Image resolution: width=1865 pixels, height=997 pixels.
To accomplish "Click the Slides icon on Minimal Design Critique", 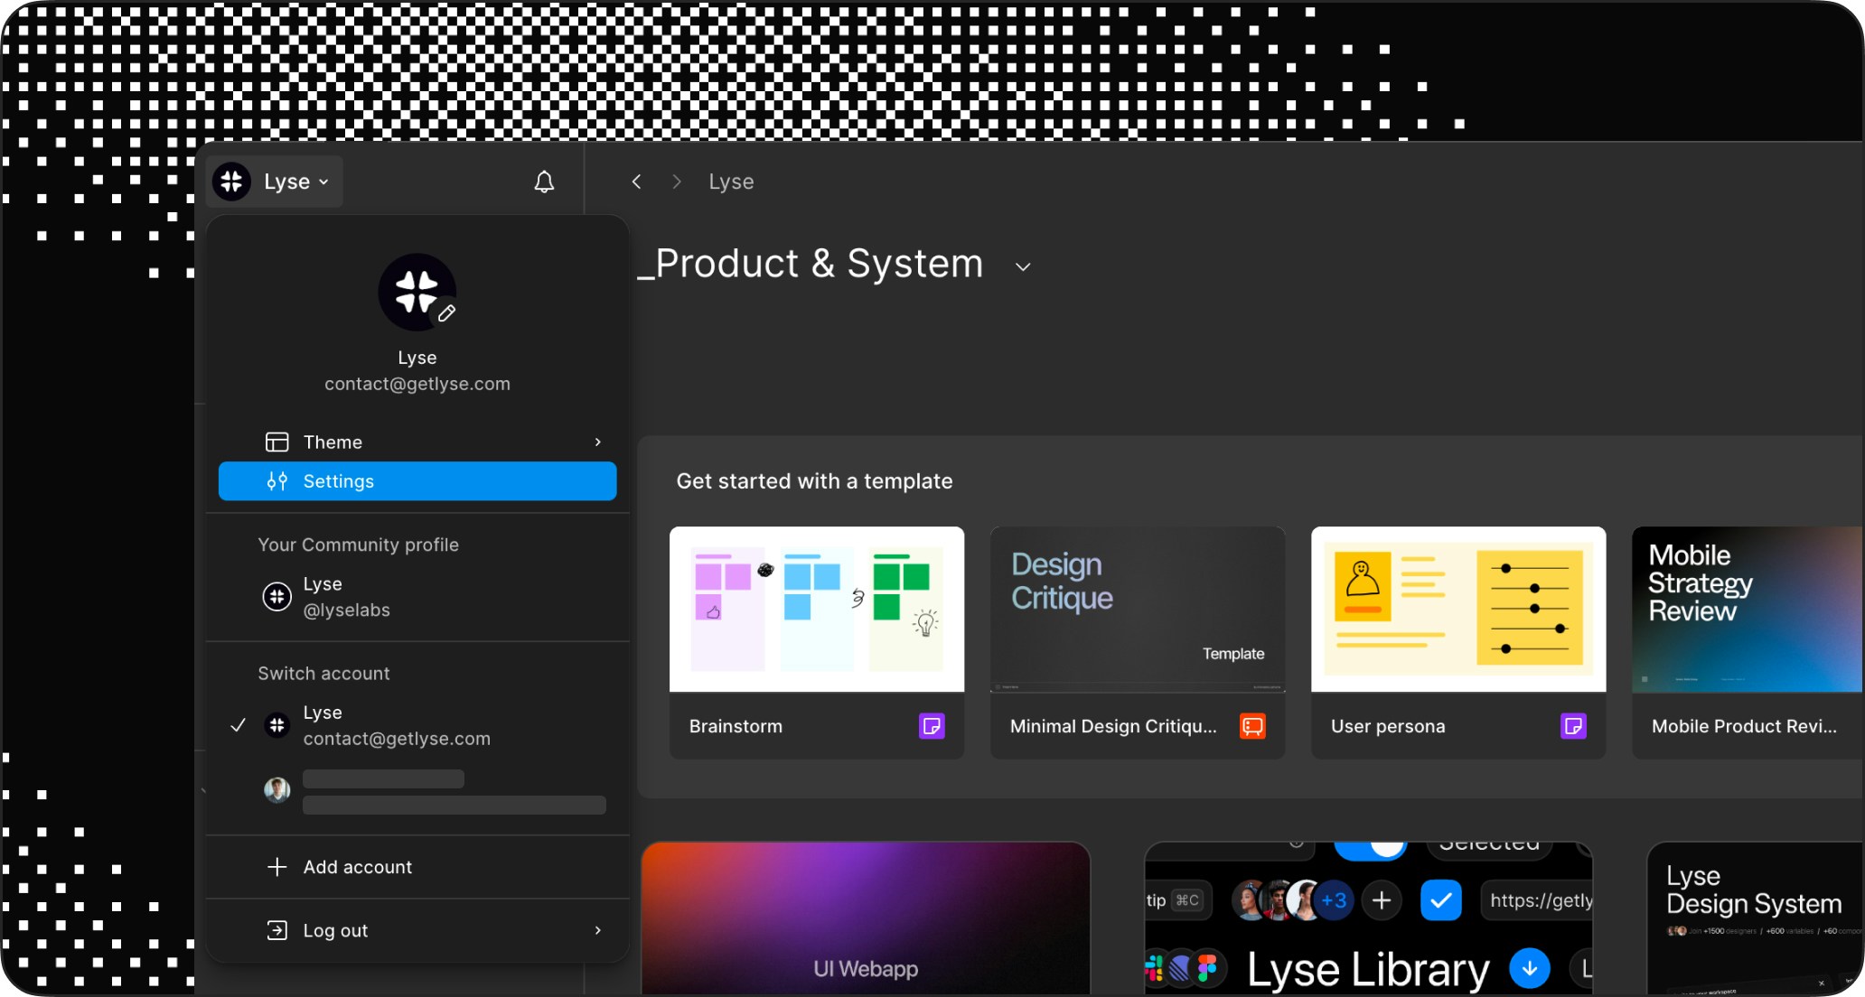I will coord(1253,725).
